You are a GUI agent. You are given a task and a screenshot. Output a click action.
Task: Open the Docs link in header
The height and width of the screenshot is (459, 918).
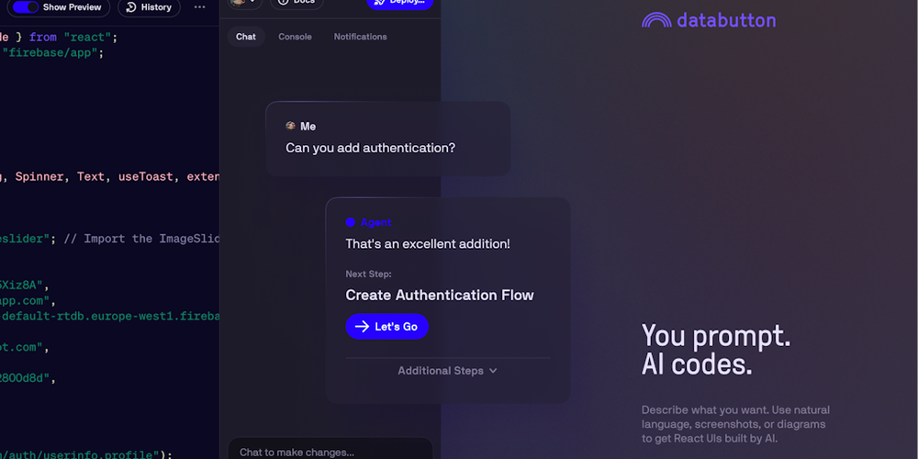pyautogui.click(x=297, y=3)
